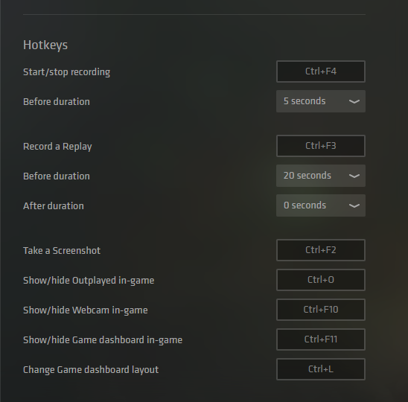
Task: Click the Record a Replay label
Action: (57, 147)
